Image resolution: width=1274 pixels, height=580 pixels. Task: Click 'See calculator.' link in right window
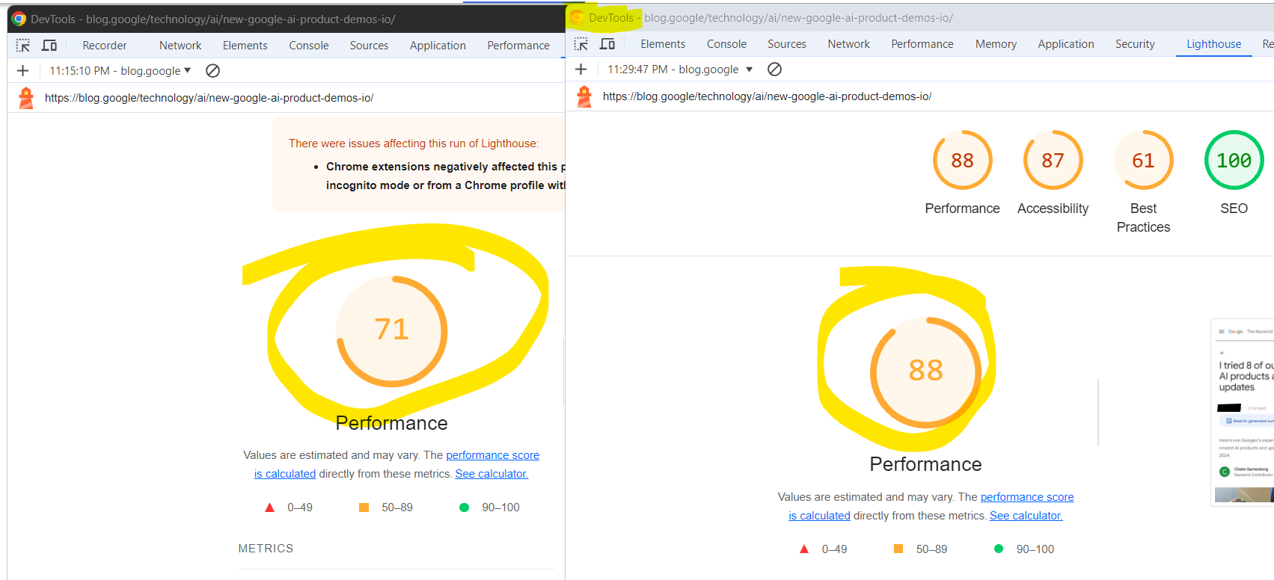(1026, 516)
